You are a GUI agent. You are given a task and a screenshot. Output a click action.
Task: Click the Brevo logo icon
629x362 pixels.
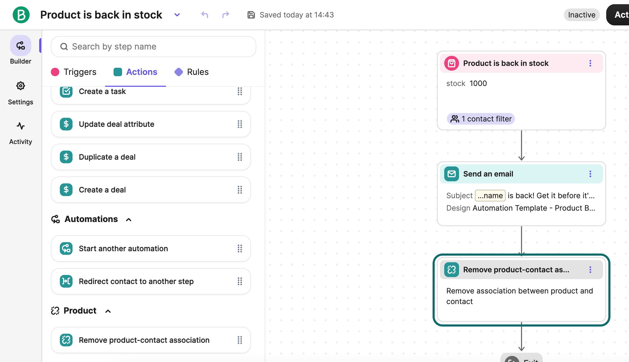21,15
